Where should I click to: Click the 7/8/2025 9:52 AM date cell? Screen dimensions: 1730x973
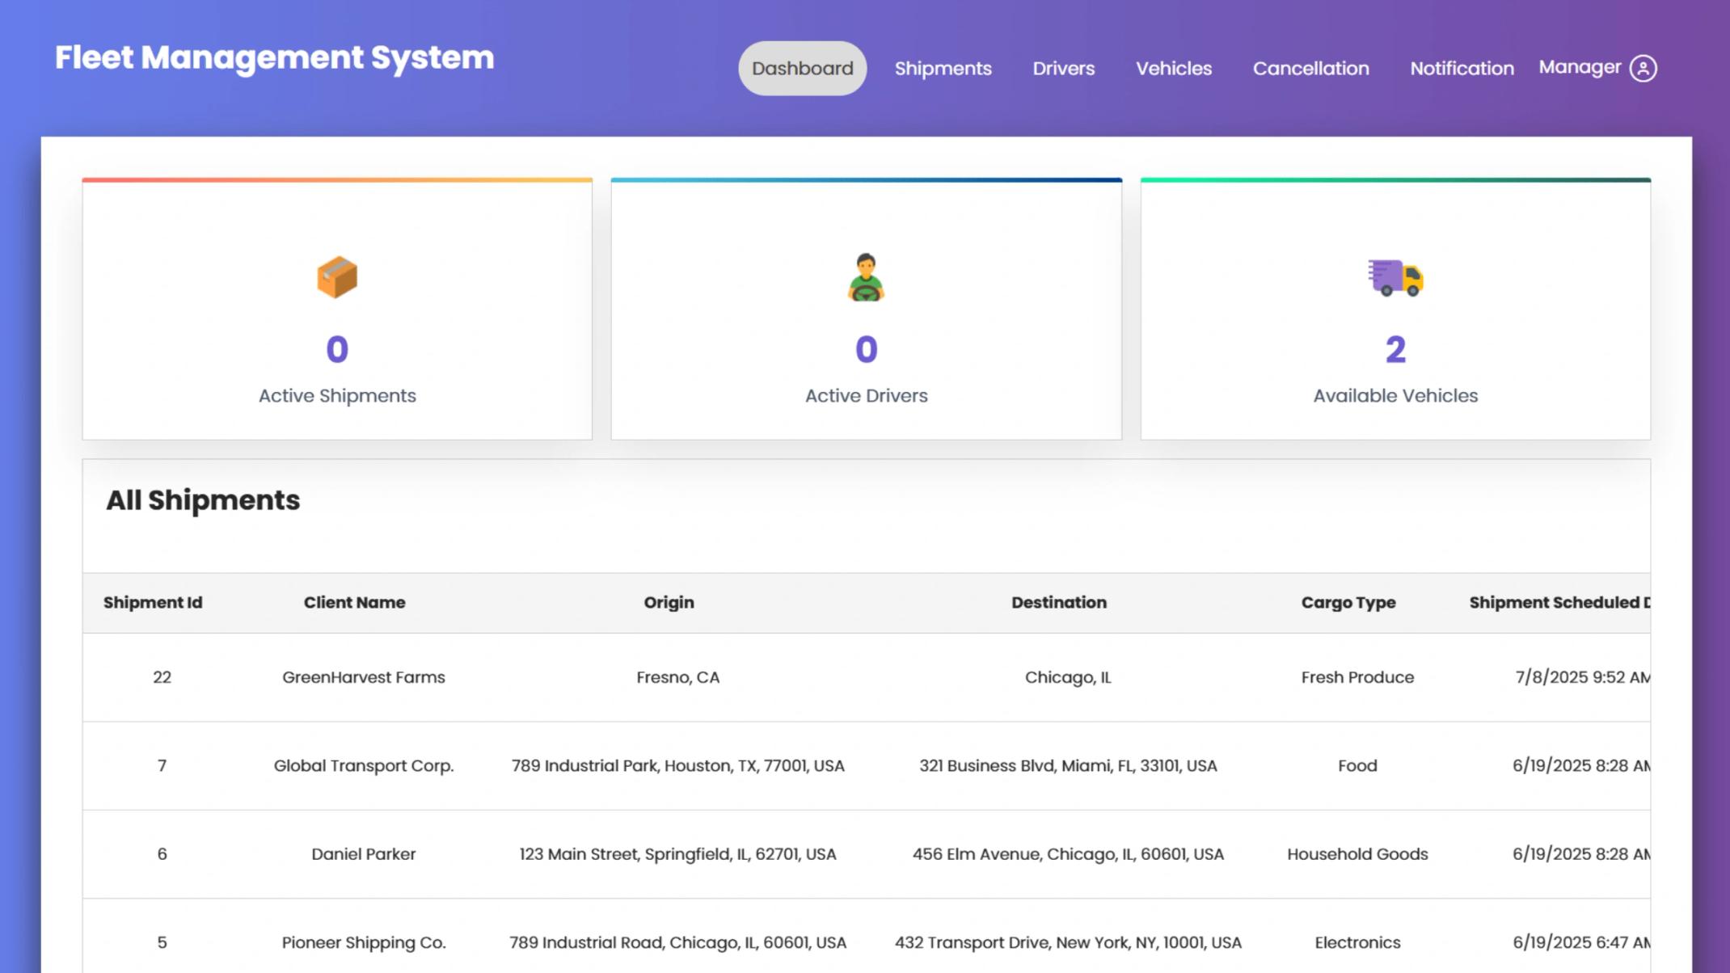tap(1582, 677)
